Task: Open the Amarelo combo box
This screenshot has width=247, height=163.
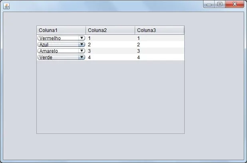Action: pyautogui.click(x=82, y=51)
